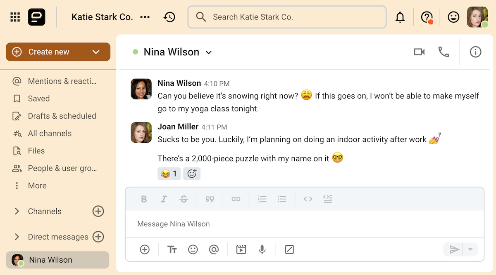Viewport: 496px width, 275px height.
Task: Go to All channels
Action: click(50, 133)
